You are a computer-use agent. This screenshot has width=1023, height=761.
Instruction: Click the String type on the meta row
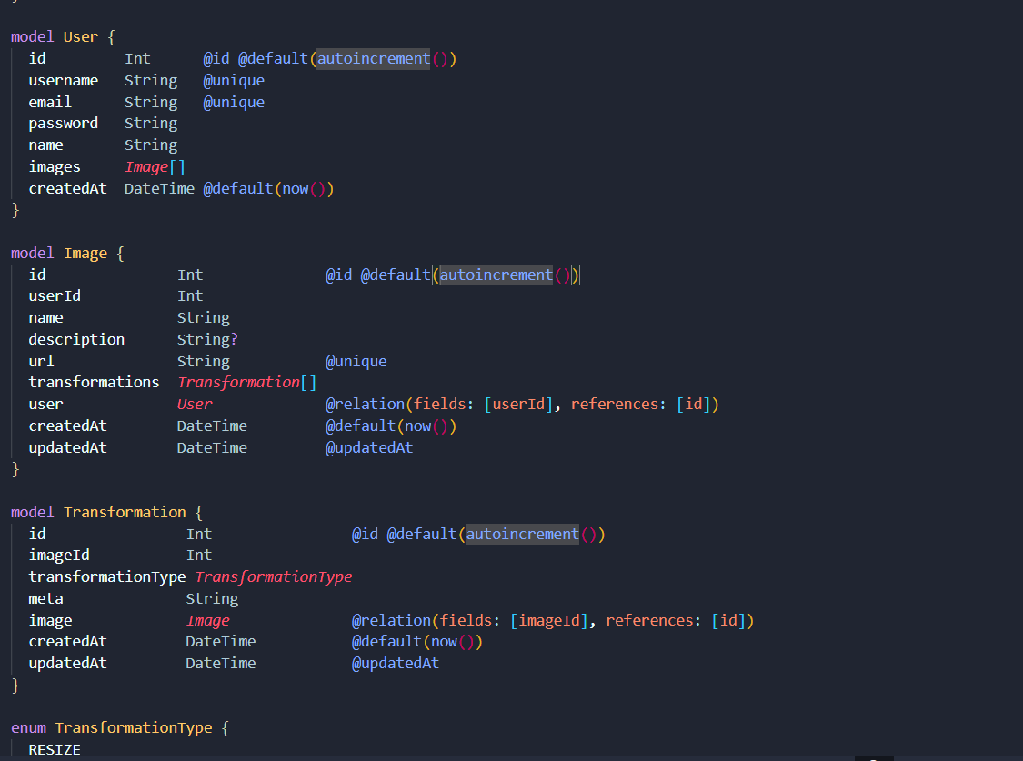[212, 598]
